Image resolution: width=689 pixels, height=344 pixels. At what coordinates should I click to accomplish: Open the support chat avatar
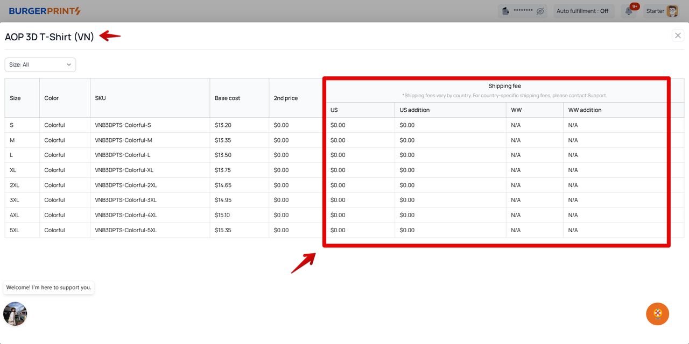[x=15, y=313]
